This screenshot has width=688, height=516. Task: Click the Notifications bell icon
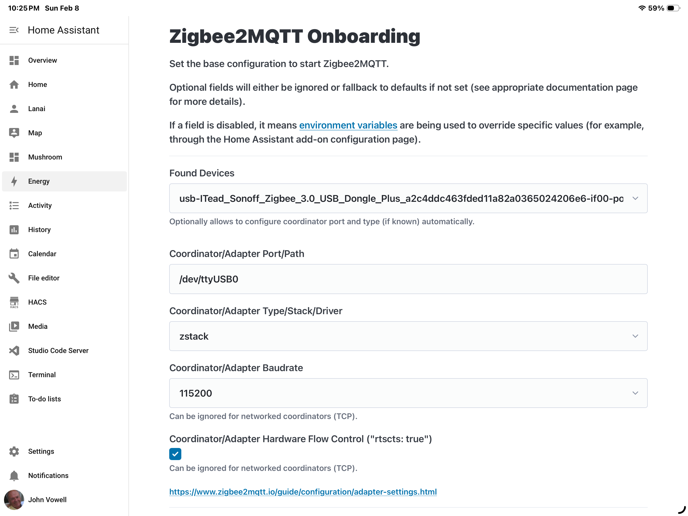(x=14, y=475)
